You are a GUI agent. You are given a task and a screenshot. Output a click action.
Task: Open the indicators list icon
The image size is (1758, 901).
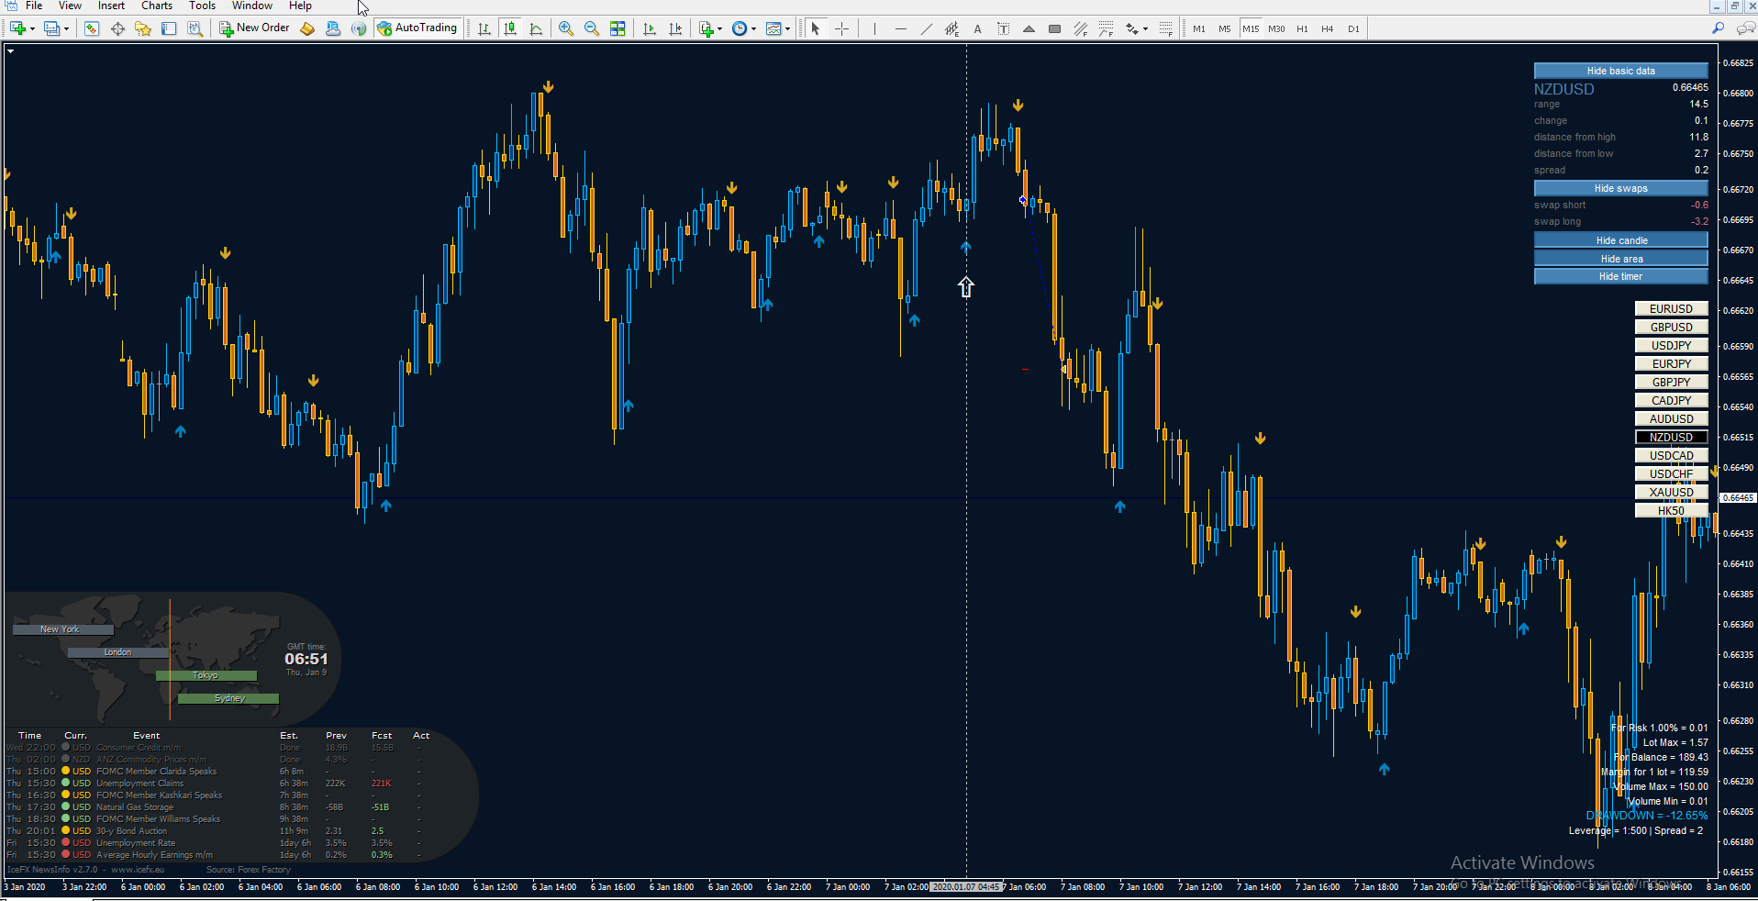coord(706,28)
